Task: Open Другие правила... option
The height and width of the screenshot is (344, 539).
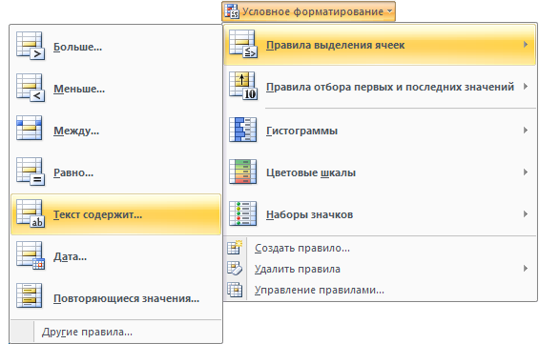Action: (x=115, y=332)
